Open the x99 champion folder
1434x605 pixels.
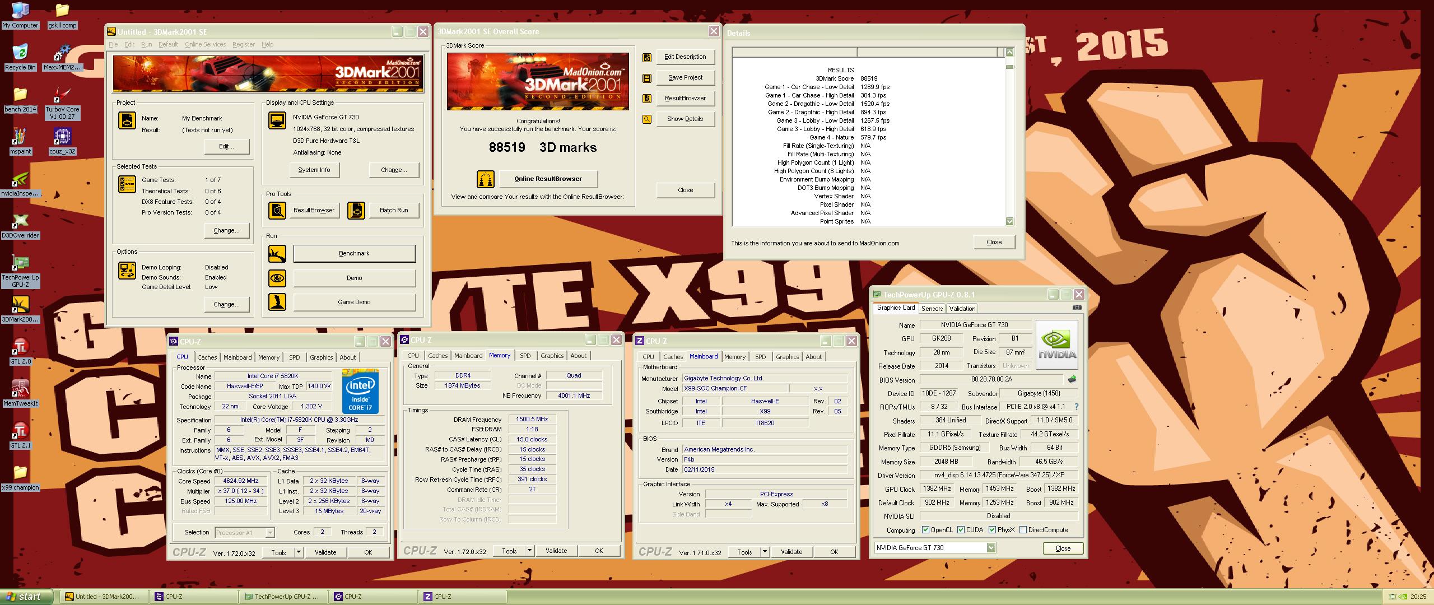coord(20,477)
